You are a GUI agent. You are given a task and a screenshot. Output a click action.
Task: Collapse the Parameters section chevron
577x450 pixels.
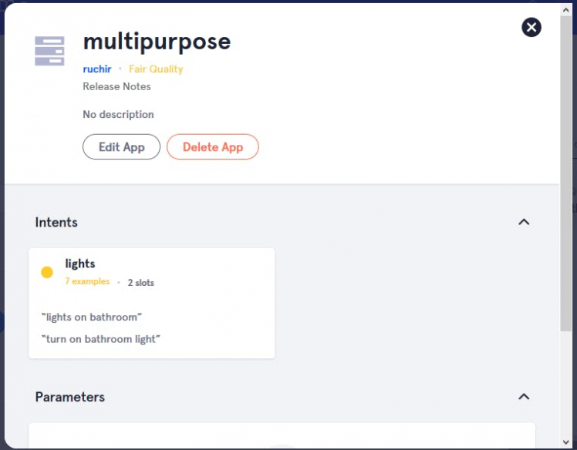click(x=524, y=397)
